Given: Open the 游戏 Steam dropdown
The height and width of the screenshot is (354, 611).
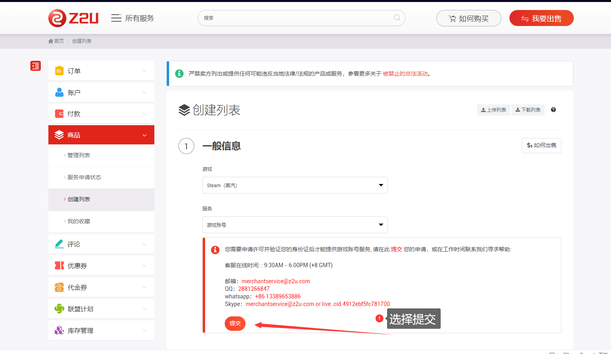Looking at the screenshot, I should point(295,185).
